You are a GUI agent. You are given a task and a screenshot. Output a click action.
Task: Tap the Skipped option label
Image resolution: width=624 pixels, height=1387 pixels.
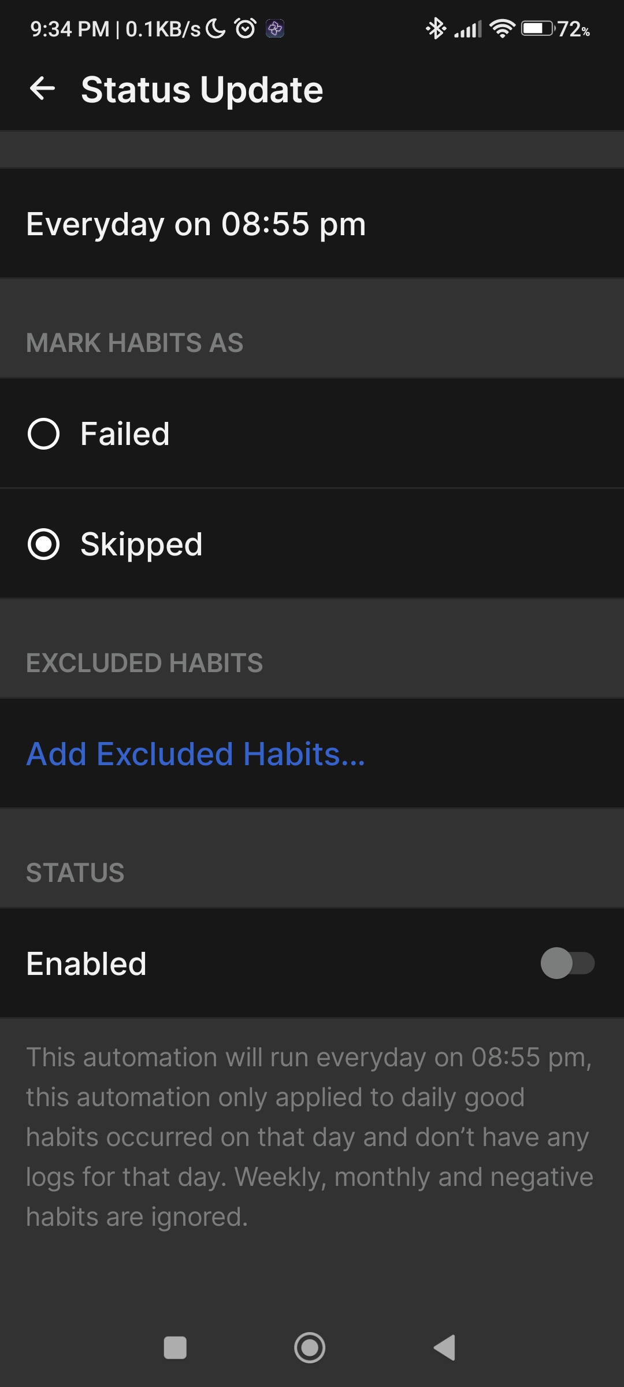142,544
